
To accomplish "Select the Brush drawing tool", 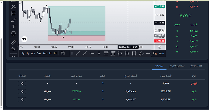I will (13, 20).
